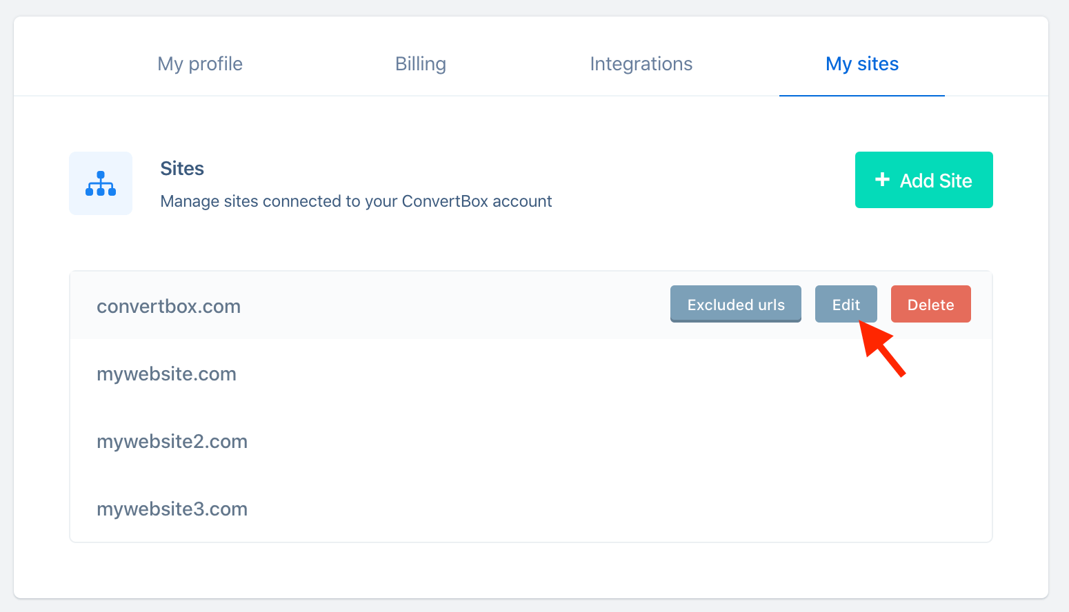The width and height of the screenshot is (1069, 612).
Task: Click the Manage sites description text
Action: coord(356,201)
